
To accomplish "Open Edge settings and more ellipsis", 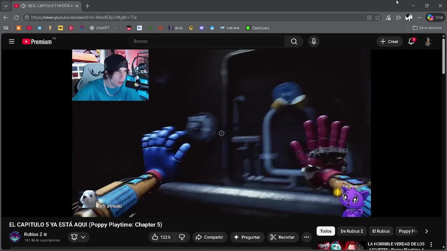I will click(419, 17).
